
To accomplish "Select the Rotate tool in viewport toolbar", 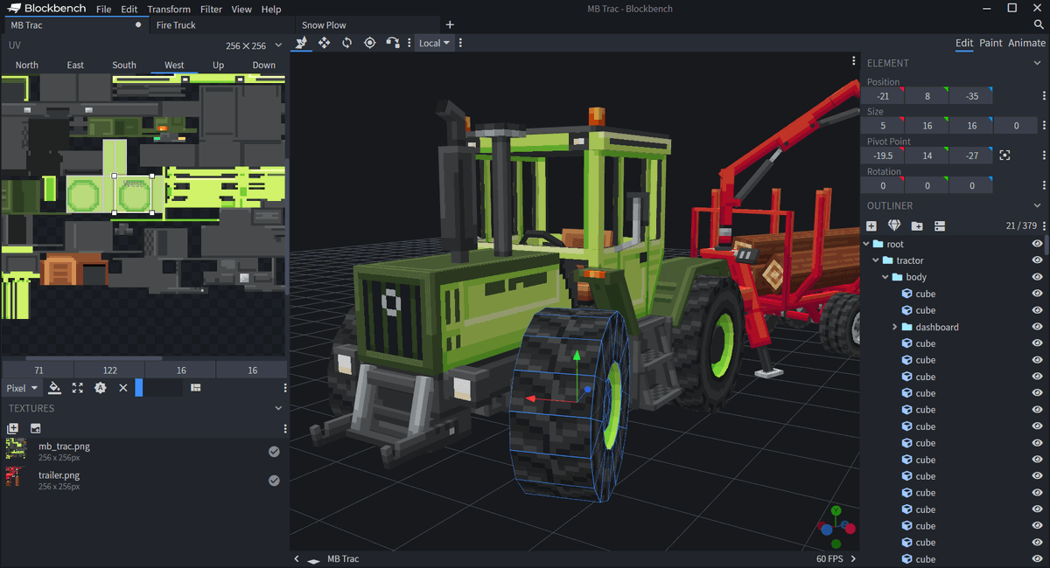I will pos(347,43).
